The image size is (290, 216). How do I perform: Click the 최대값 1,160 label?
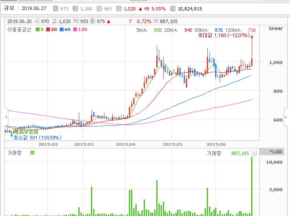(224, 35)
